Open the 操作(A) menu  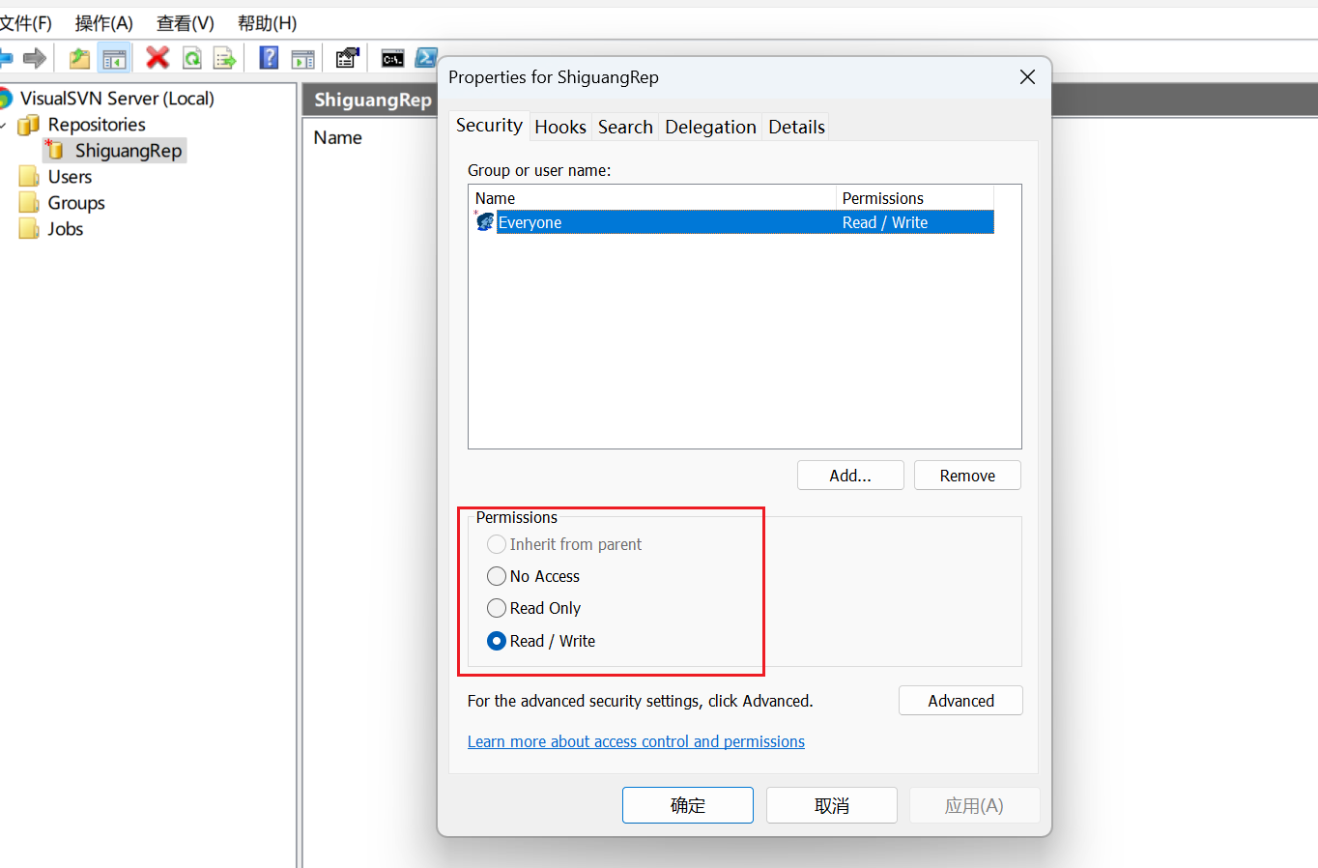[x=104, y=23]
